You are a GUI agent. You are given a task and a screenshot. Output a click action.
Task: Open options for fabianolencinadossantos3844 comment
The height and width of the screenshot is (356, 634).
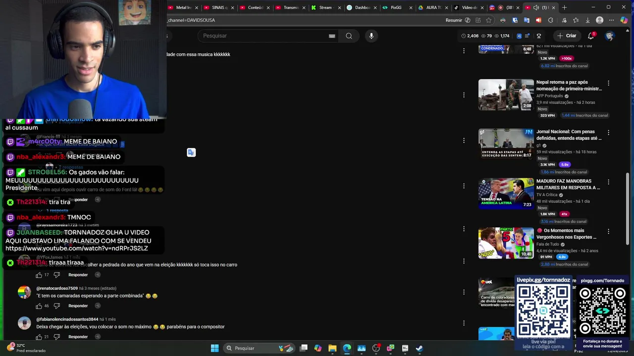pyautogui.click(x=464, y=323)
